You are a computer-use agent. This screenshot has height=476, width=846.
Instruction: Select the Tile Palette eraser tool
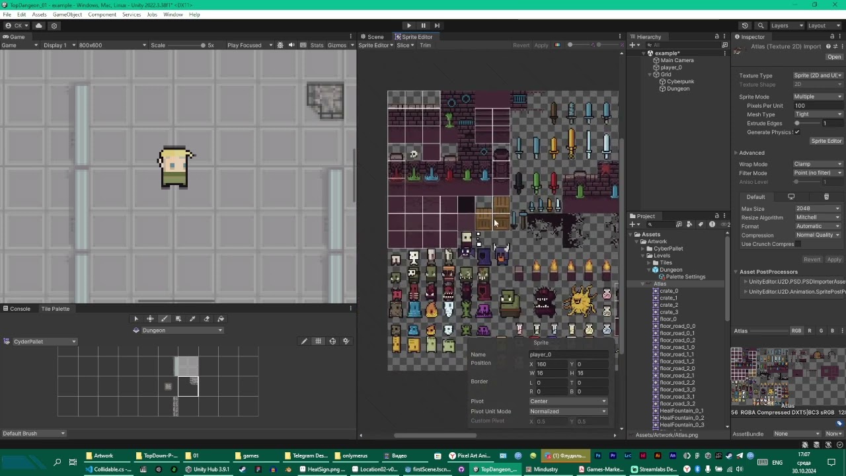point(207,319)
